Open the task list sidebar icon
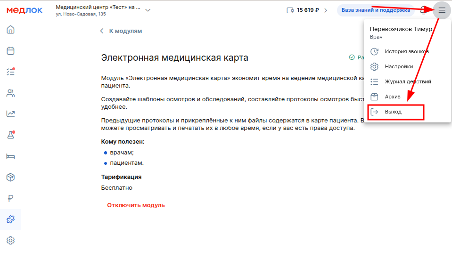This screenshot has height=259, width=452. coord(10,72)
